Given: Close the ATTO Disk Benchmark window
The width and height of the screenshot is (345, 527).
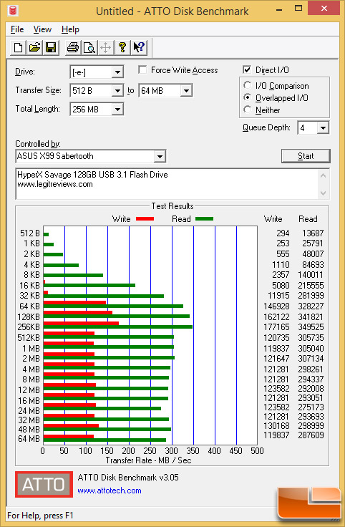Looking at the screenshot, I should (x=324, y=9).
